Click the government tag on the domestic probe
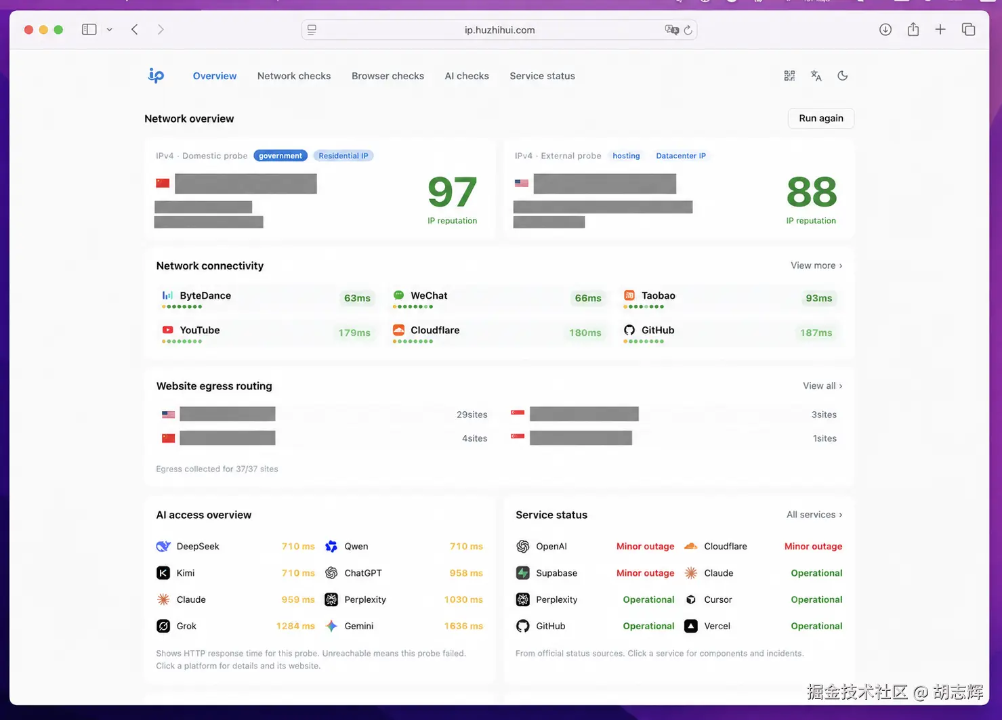This screenshot has width=1002, height=720. point(280,156)
